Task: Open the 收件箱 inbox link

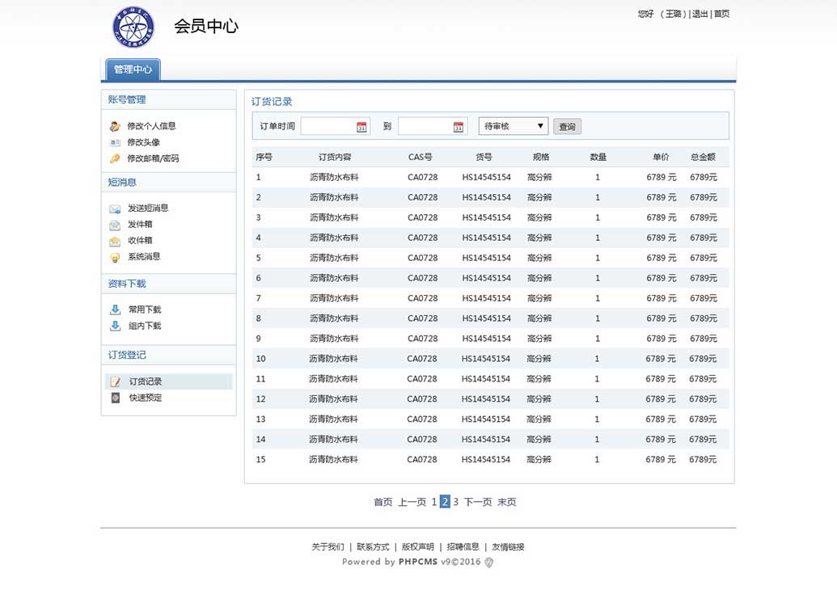Action: pos(140,241)
